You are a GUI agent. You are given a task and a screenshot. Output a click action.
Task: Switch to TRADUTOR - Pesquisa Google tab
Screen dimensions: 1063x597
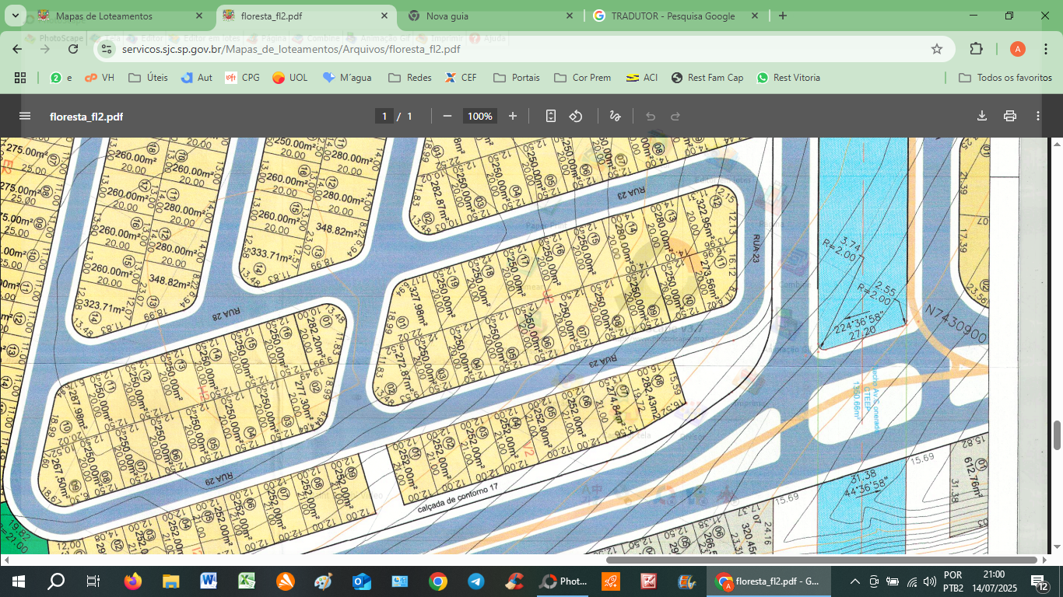pos(672,16)
